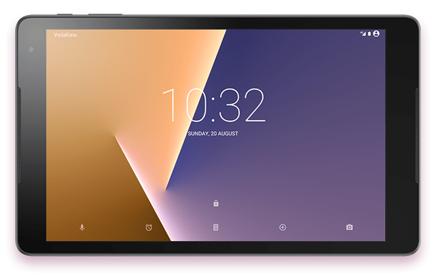Image resolution: width=441 pixels, height=273 pixels.
Task: Tap the circled plus shortcut icon
Action: click(282, 227)
